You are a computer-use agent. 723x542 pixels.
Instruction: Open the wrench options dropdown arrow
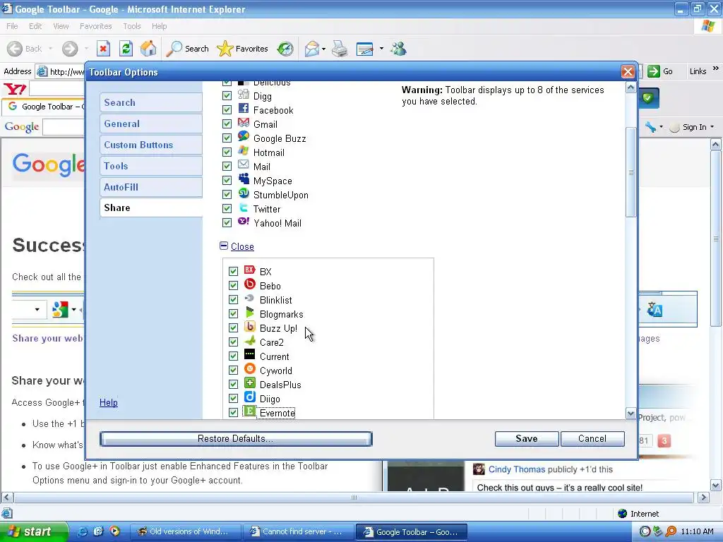coord(661,127)
